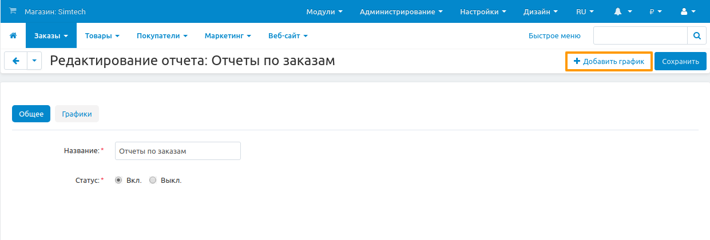Open the Заказы menu

51,35
